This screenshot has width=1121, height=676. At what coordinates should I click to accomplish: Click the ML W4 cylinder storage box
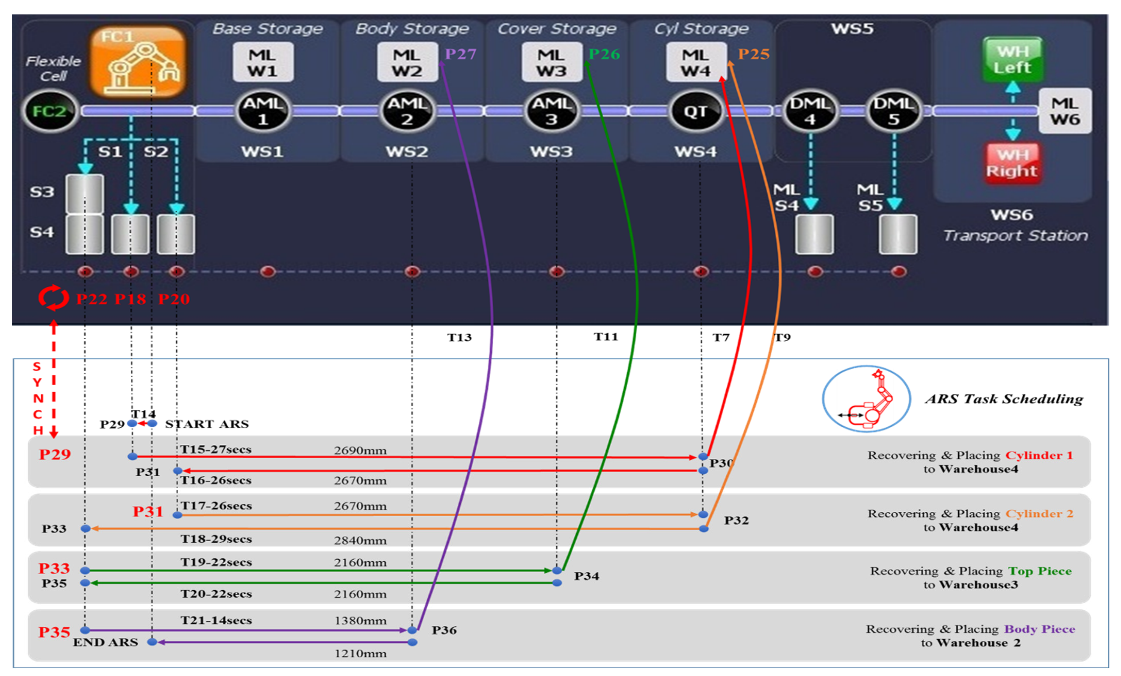[696, 62]
